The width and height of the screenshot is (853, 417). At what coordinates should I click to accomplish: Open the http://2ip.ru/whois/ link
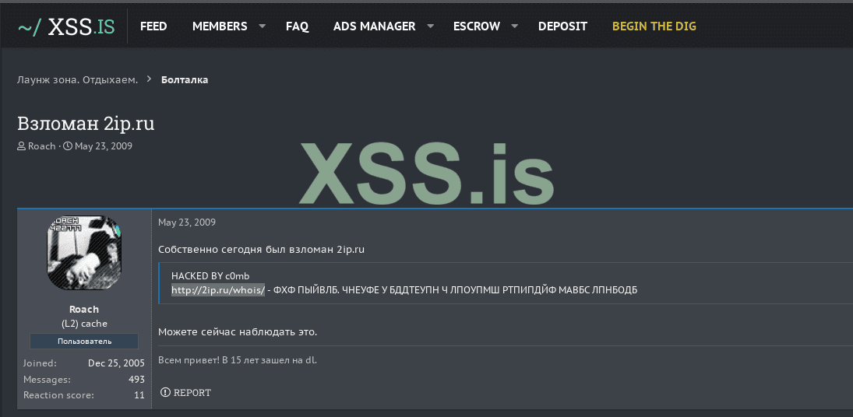coord(218,290)
